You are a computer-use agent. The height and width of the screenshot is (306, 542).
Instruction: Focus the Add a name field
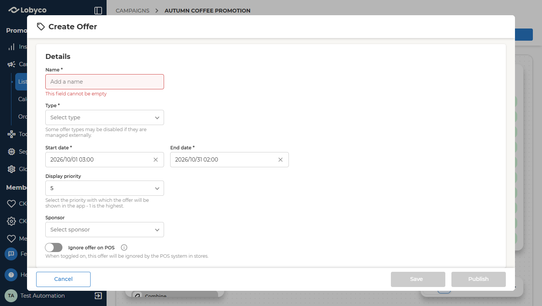coord(105,82)
